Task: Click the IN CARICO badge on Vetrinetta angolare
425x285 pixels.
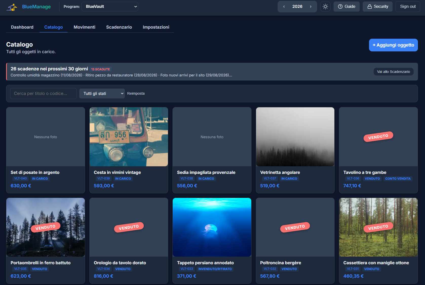Action: click(x=289, y=179)
